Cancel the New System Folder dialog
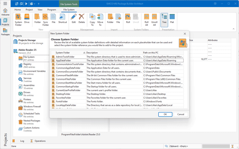This screenshot has width=239, height=149. click(x=181, y=114)
